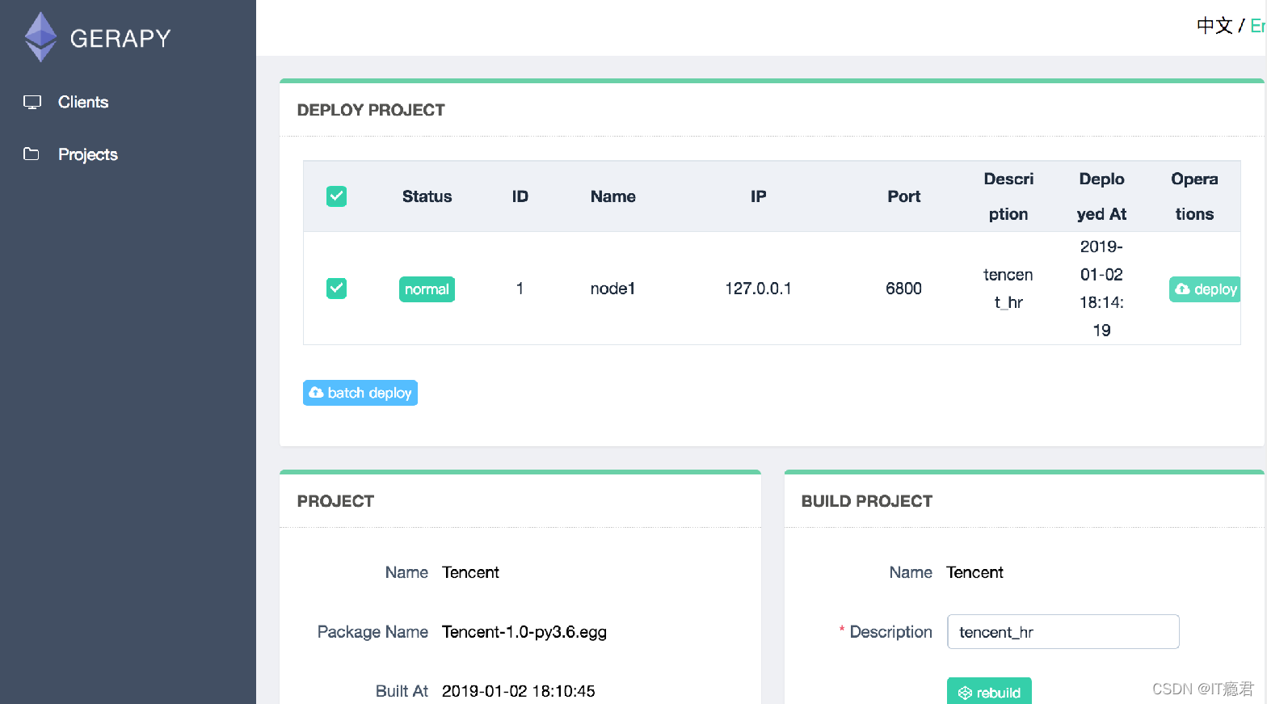
Task: Click the tencent_hr description cell in the table
Action: click(1008, 289)
